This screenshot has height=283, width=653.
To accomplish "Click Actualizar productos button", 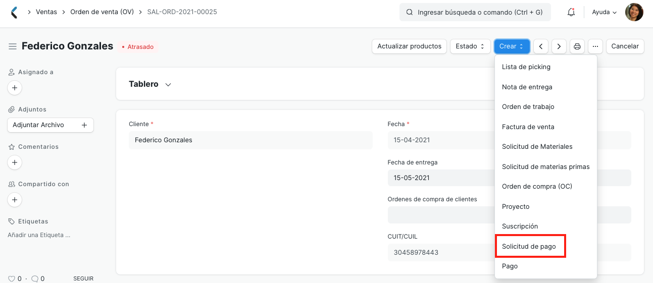I will click(x=410, y=46).
